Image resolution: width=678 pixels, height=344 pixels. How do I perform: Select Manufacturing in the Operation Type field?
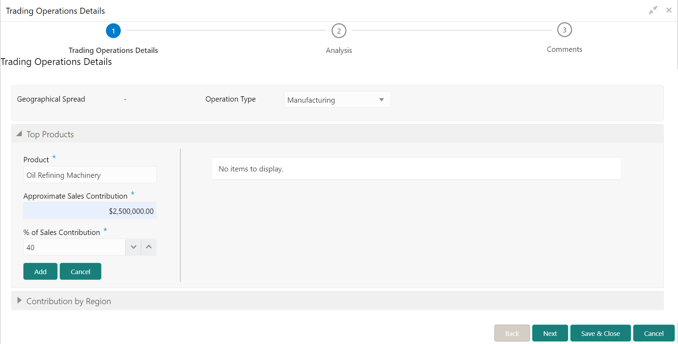(332, 100)
